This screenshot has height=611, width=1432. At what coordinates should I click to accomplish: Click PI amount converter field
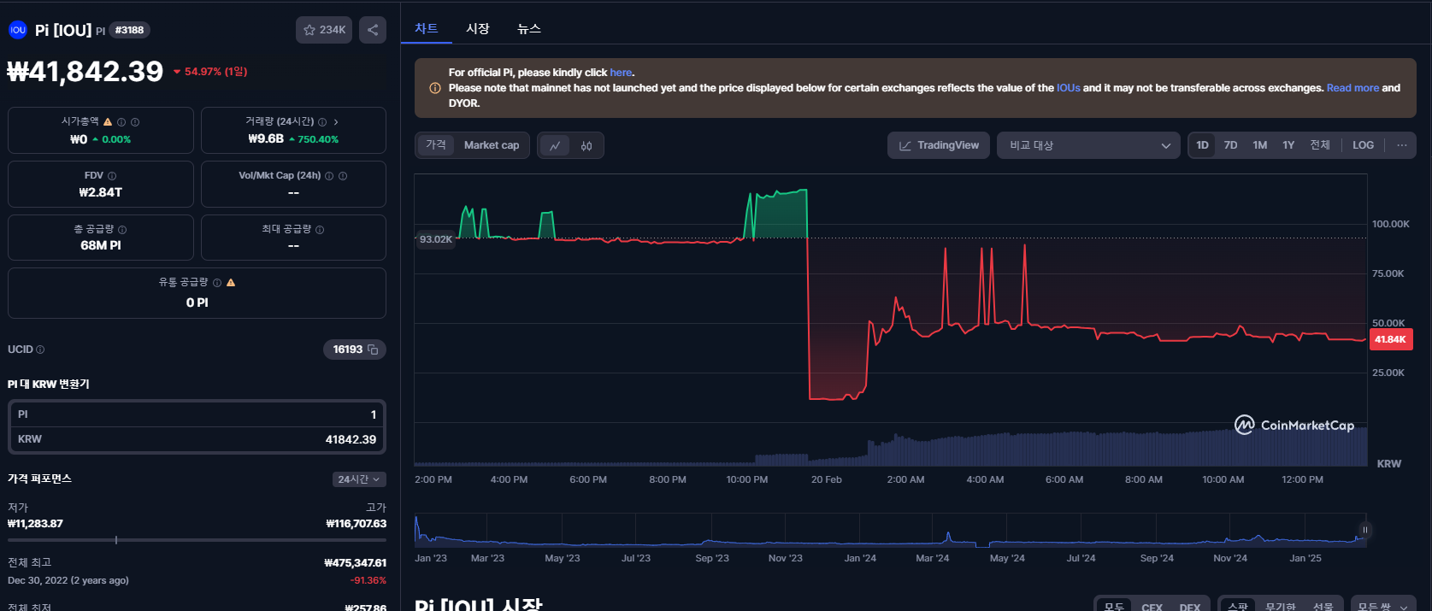point(197,414)
